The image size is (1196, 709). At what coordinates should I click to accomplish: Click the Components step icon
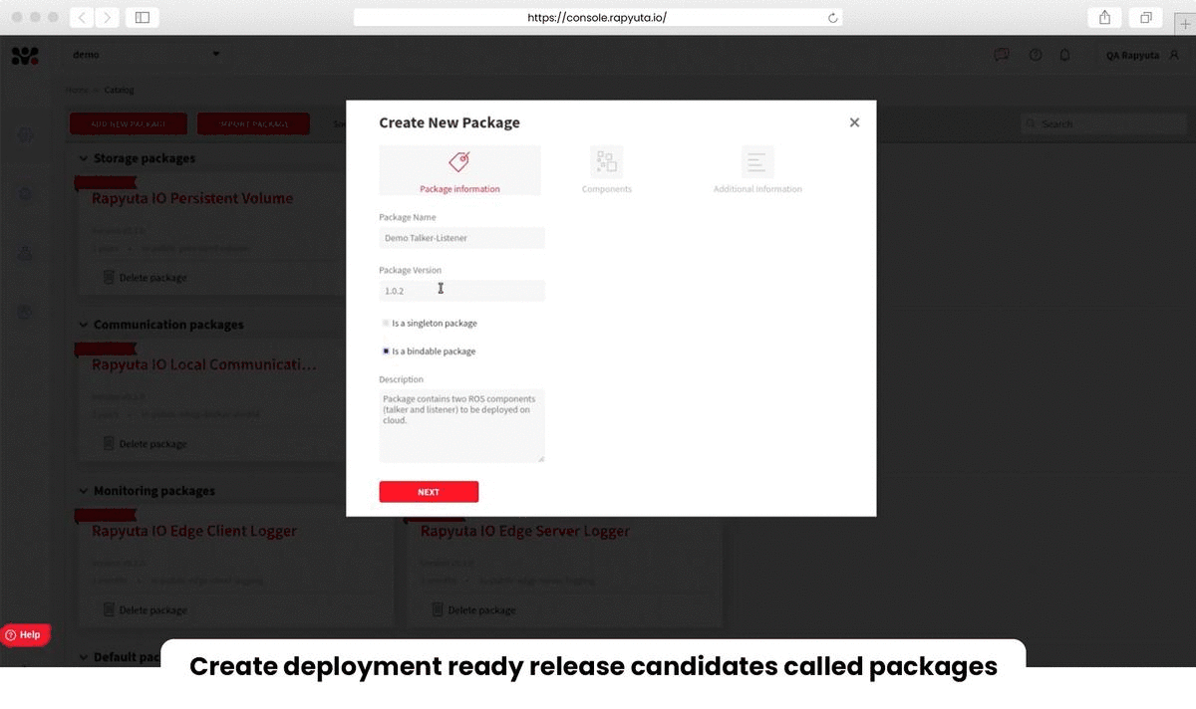(x=606, y=161)
